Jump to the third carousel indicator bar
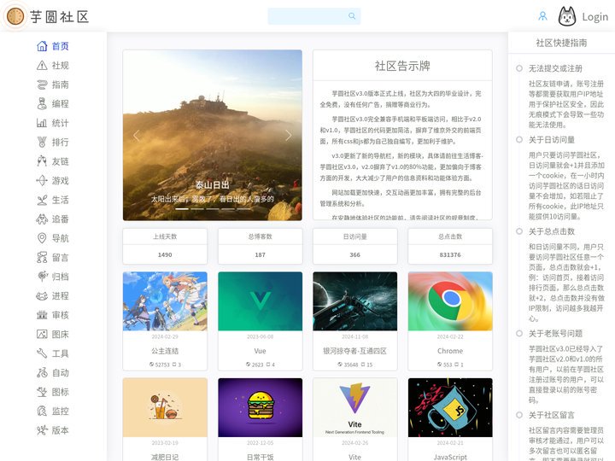The width and height of the screenshot is (615, 461). point(212,209)
